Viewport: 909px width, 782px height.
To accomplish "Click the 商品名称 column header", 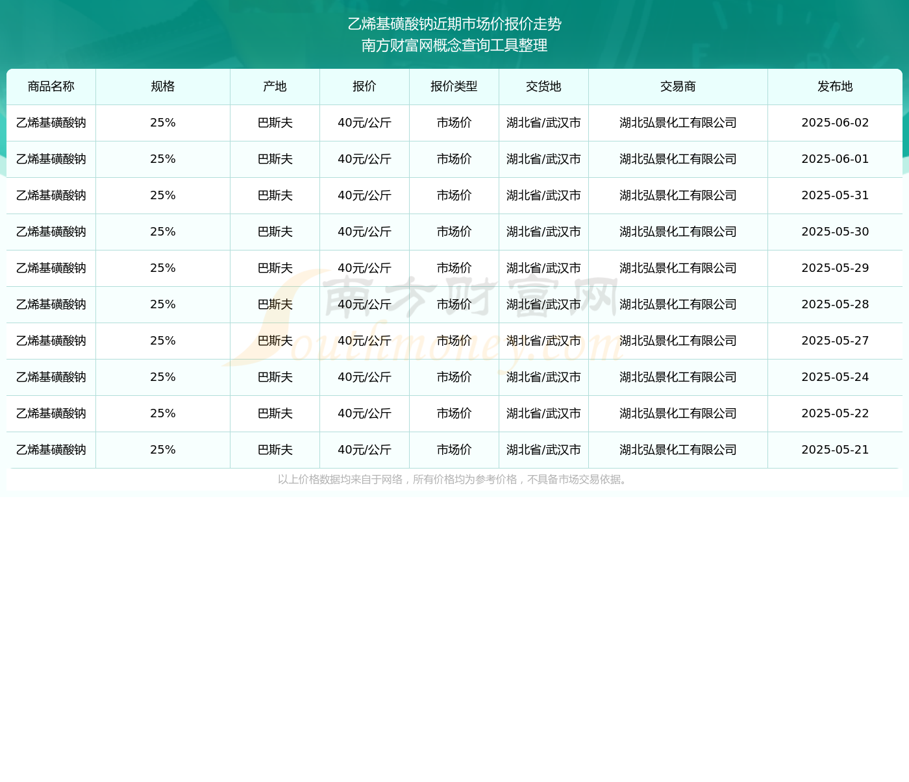I will click(x=51, y=86).
